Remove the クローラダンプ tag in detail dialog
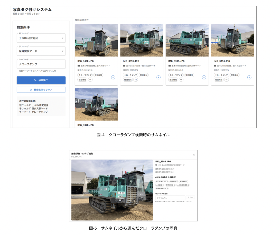Screen dimensions: 280x235 point(167,182)
